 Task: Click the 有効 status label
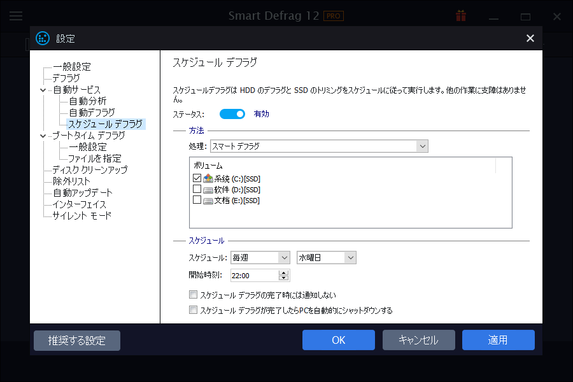point(261,114)
